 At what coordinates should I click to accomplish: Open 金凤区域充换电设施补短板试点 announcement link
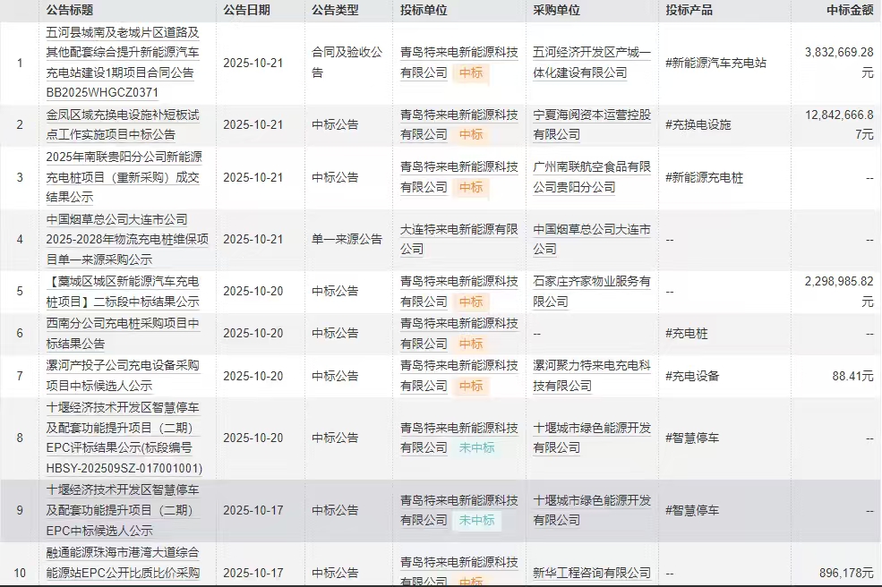(123, 124)
